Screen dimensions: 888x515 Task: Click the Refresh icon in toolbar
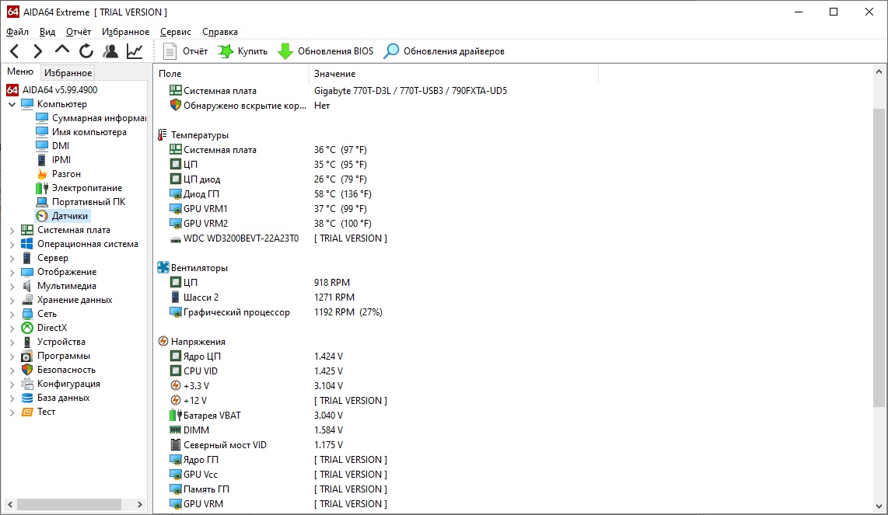[x=86, y=51]
